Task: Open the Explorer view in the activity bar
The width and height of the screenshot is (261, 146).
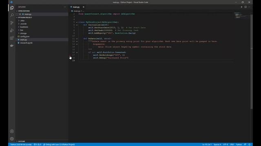Action: pyautogui.click(x=12, y=8)
